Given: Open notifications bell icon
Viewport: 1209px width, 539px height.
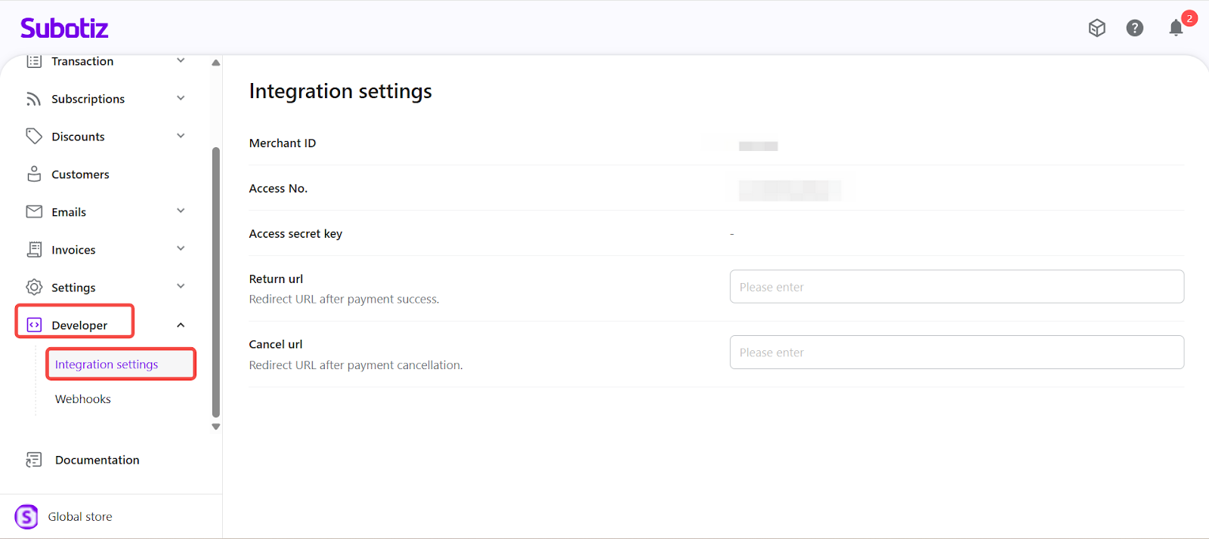Looking at the screenshot, I should [1176, 28].
